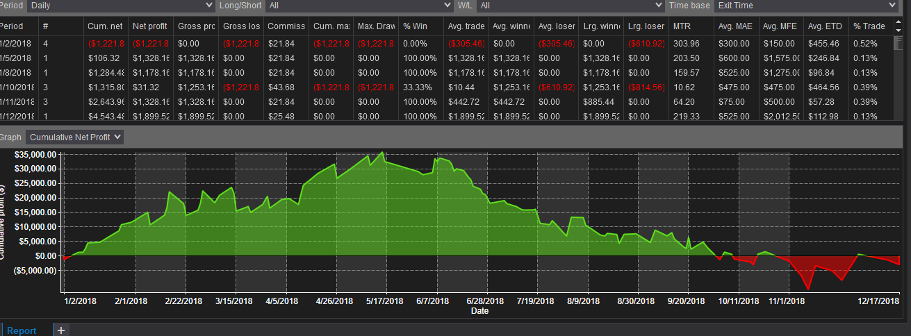This screenshot has height=336, width=911.
Task: Click the Max. Draw column header
Action: point(375,26)
